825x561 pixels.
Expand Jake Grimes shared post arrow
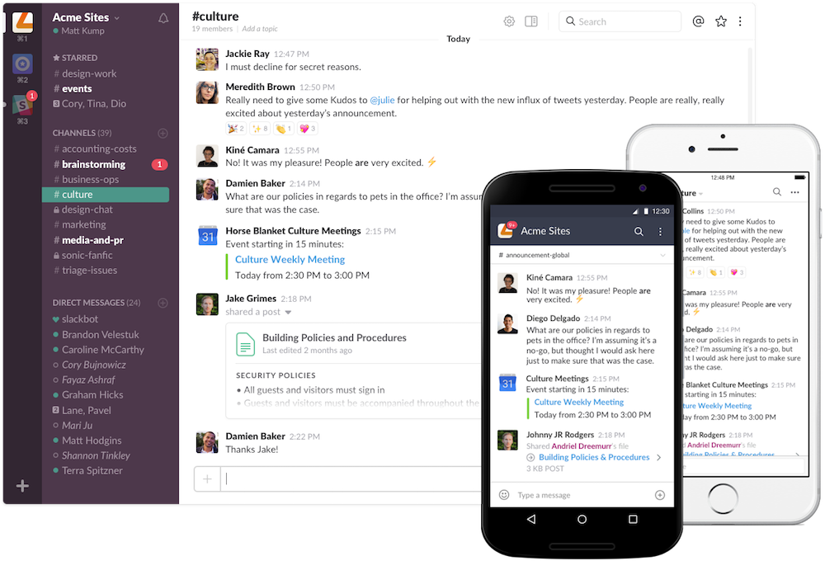coord(288,313)
